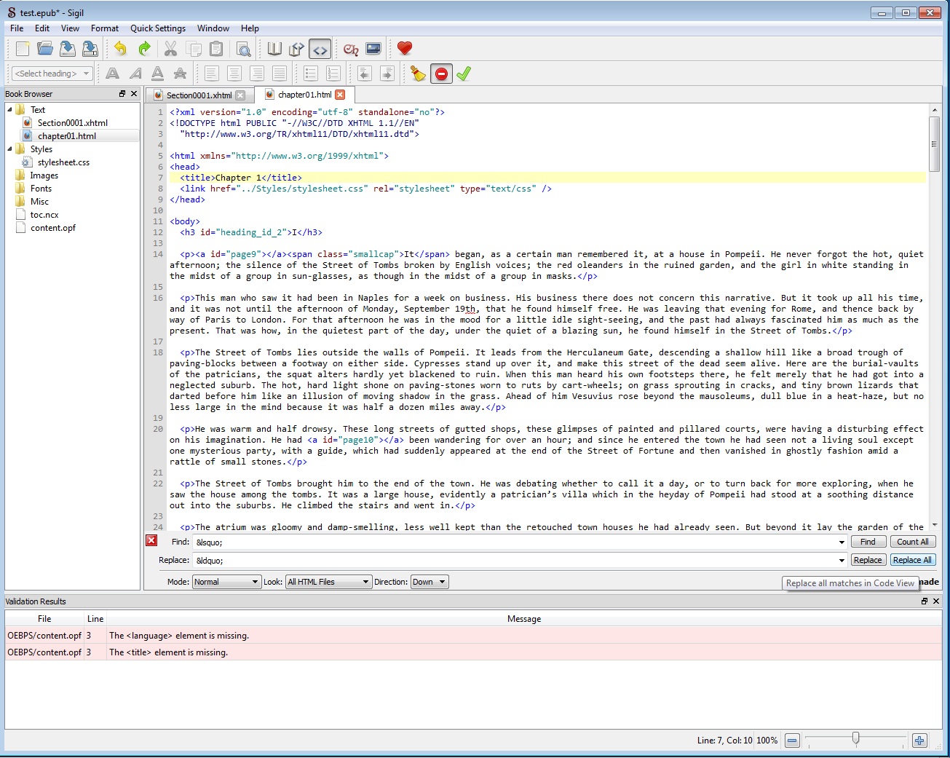
Task: Close the Find and Replace bar
Action: [151, 540]
